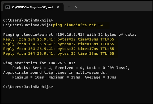Screen dimensions: 153x104
Task: Click the Ping statistics for 104.26.9.41 line
Action: coord(39,63)
